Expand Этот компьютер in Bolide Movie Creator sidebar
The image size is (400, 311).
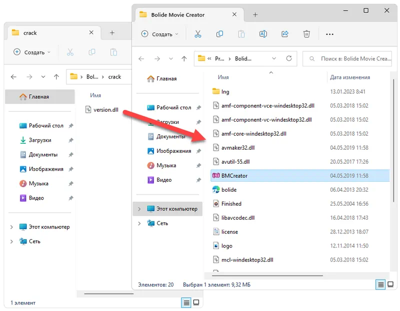pos(139,209)
